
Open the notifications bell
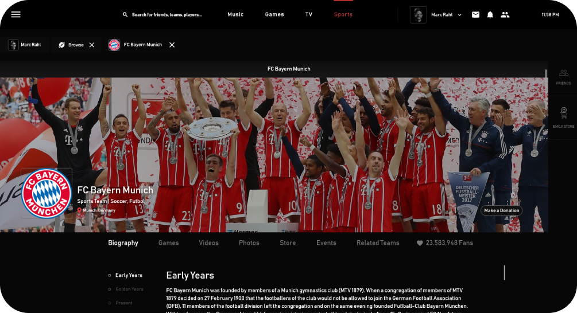tap(490, 15)
